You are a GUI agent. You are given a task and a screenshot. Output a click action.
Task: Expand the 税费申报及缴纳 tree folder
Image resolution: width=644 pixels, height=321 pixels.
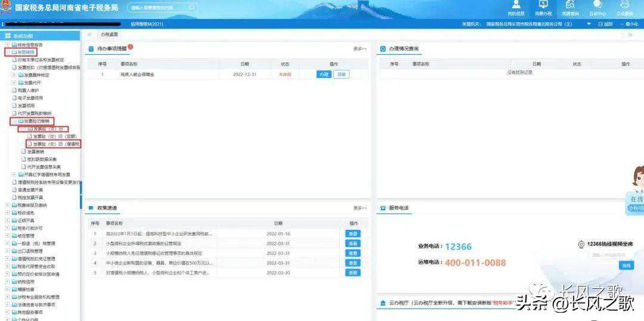[7, 205]
